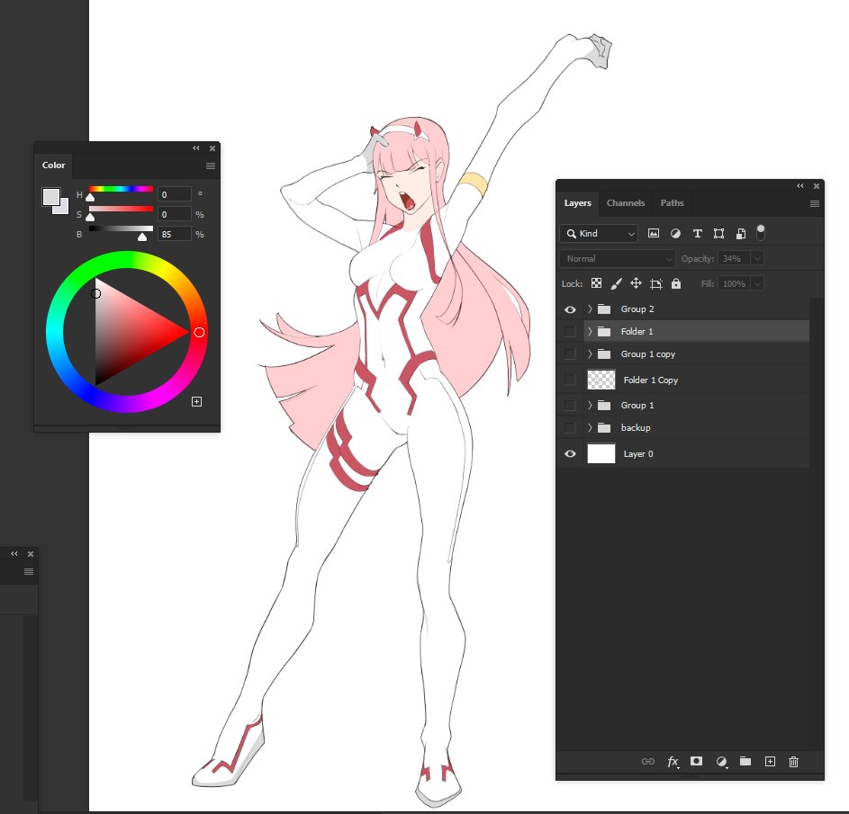Click the Hue slider bar
The height and width of the screenshot is (814, 849).
[x=121, y=189]
